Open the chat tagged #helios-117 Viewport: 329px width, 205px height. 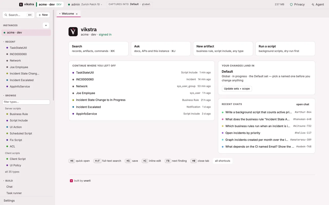(x=267, y=133)
